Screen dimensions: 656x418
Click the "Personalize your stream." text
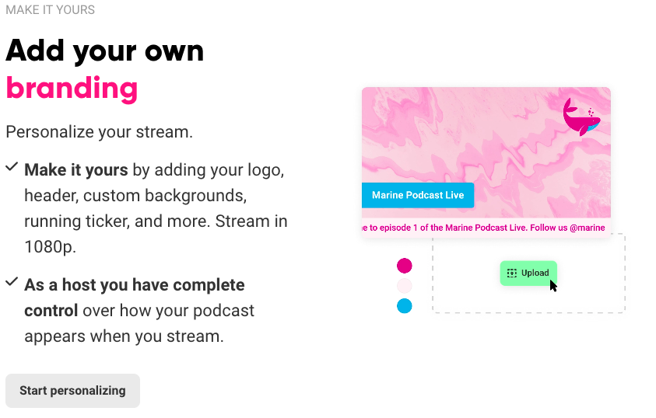(99, 131)
